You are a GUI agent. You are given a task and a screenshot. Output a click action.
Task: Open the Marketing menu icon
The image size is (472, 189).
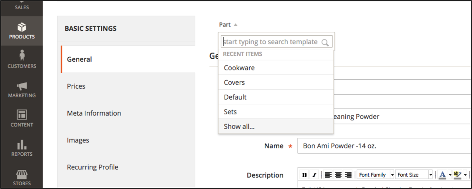coord(21,89)
